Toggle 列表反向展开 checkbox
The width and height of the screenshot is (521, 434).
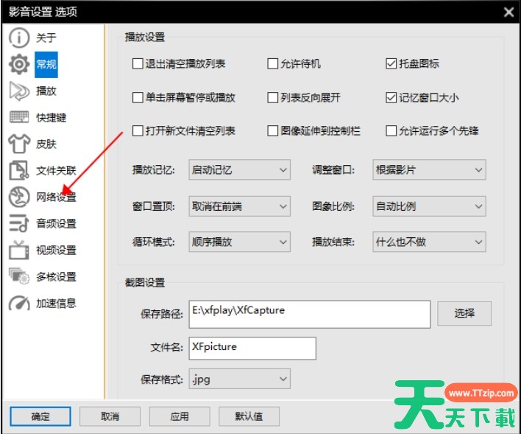pos(273,97)
